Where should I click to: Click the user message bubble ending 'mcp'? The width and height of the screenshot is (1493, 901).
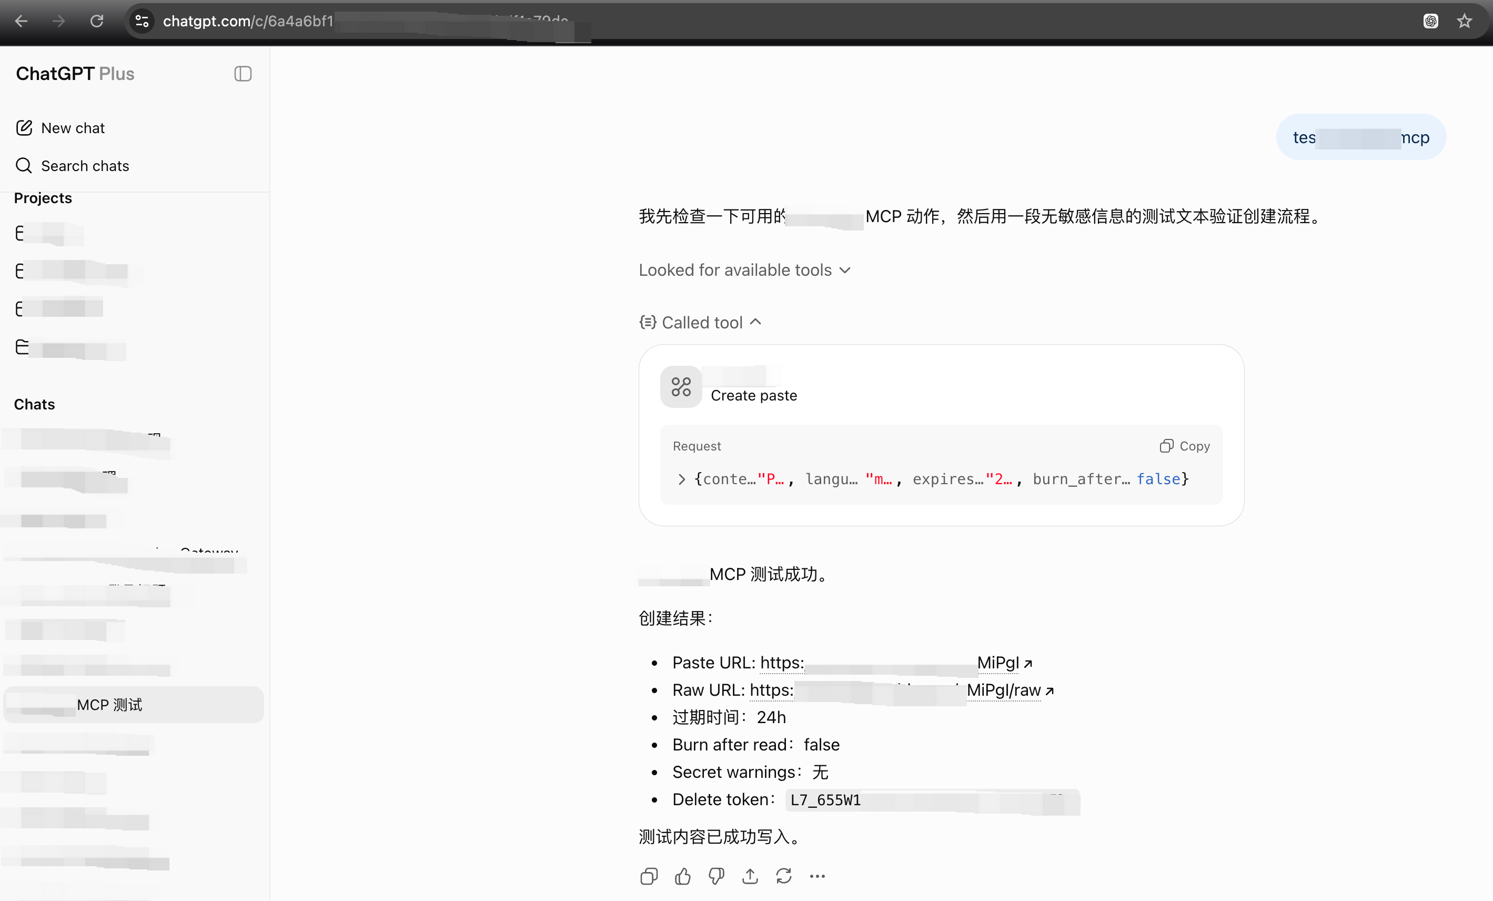pyautogui.click(x=1361, y=138)
